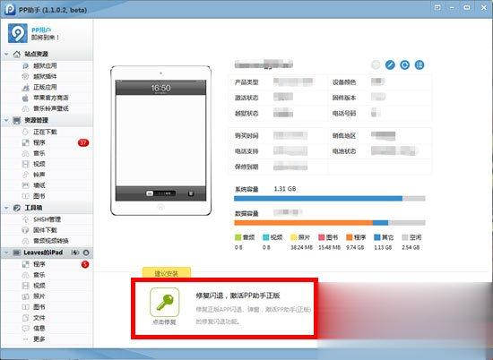Select 墙纸 in the sidebar
The width and height of the screenshot is (493, 360).
pyautogui.click(x=39, y=185)
